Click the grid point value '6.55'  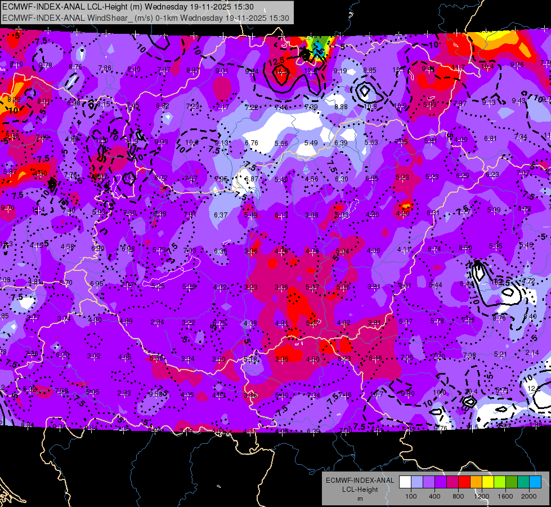coord(372,179)
